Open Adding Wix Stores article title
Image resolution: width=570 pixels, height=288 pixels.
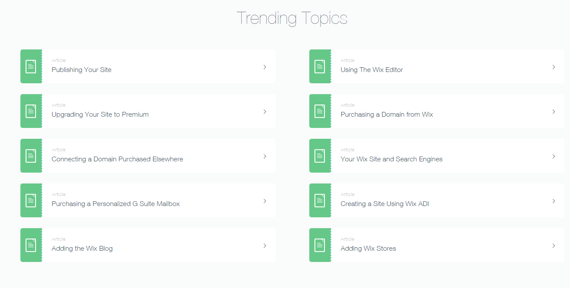tap(368, 249)
